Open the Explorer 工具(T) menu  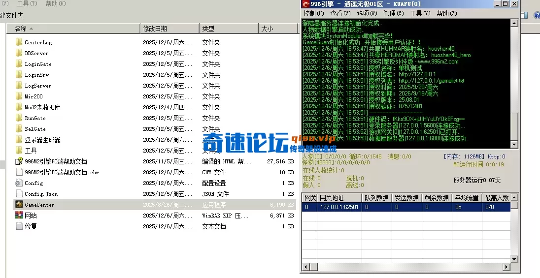click(27, 3)
